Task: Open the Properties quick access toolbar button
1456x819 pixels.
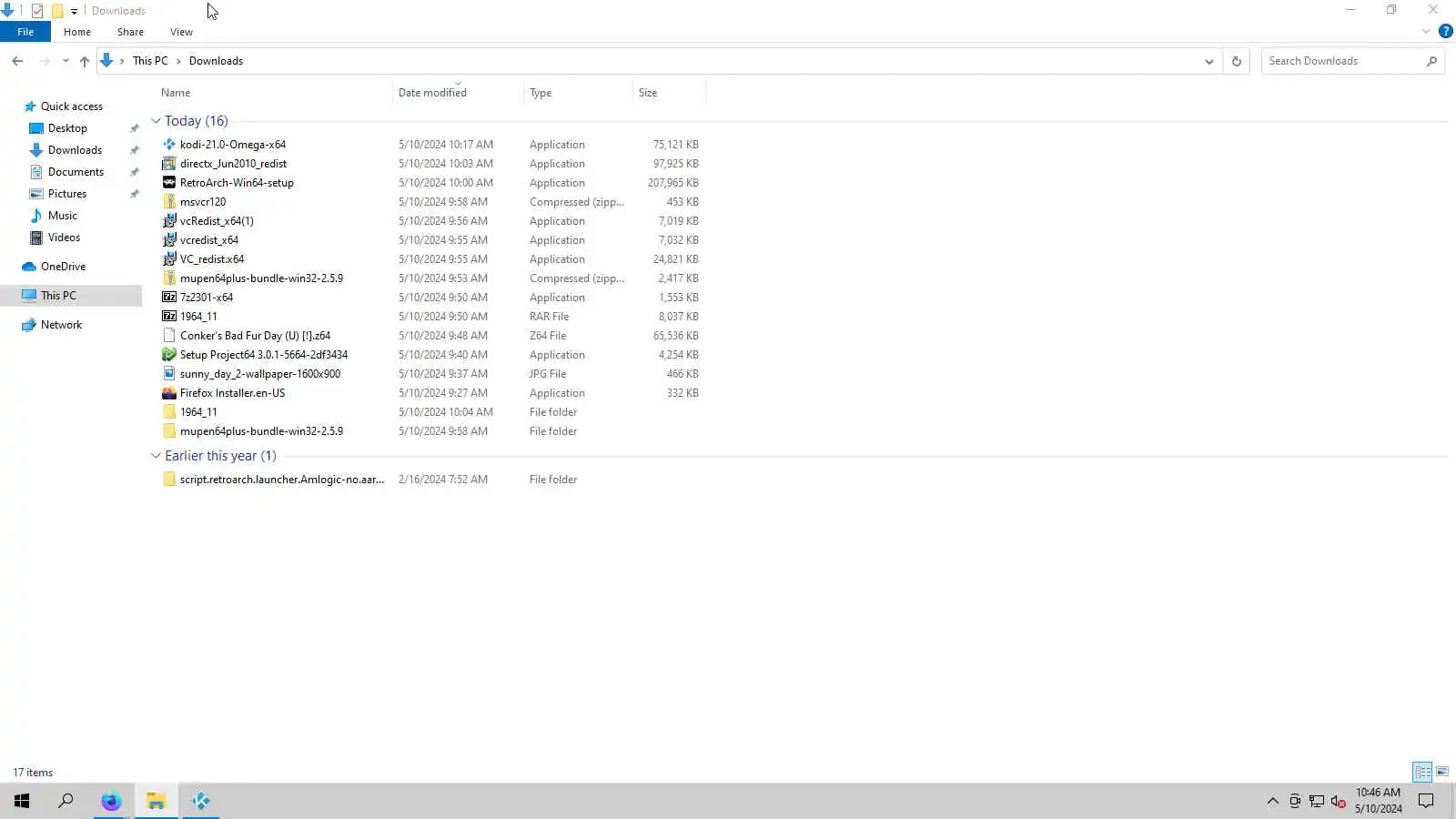Action: [x=37, y=11]
